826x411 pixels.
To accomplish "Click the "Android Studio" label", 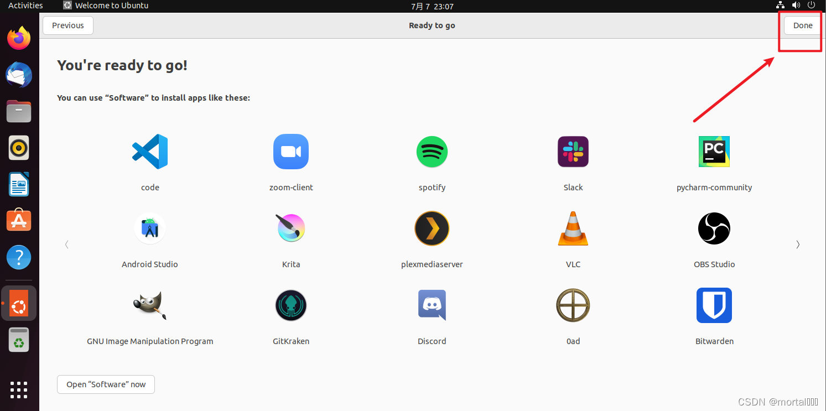I will [150, 264].
